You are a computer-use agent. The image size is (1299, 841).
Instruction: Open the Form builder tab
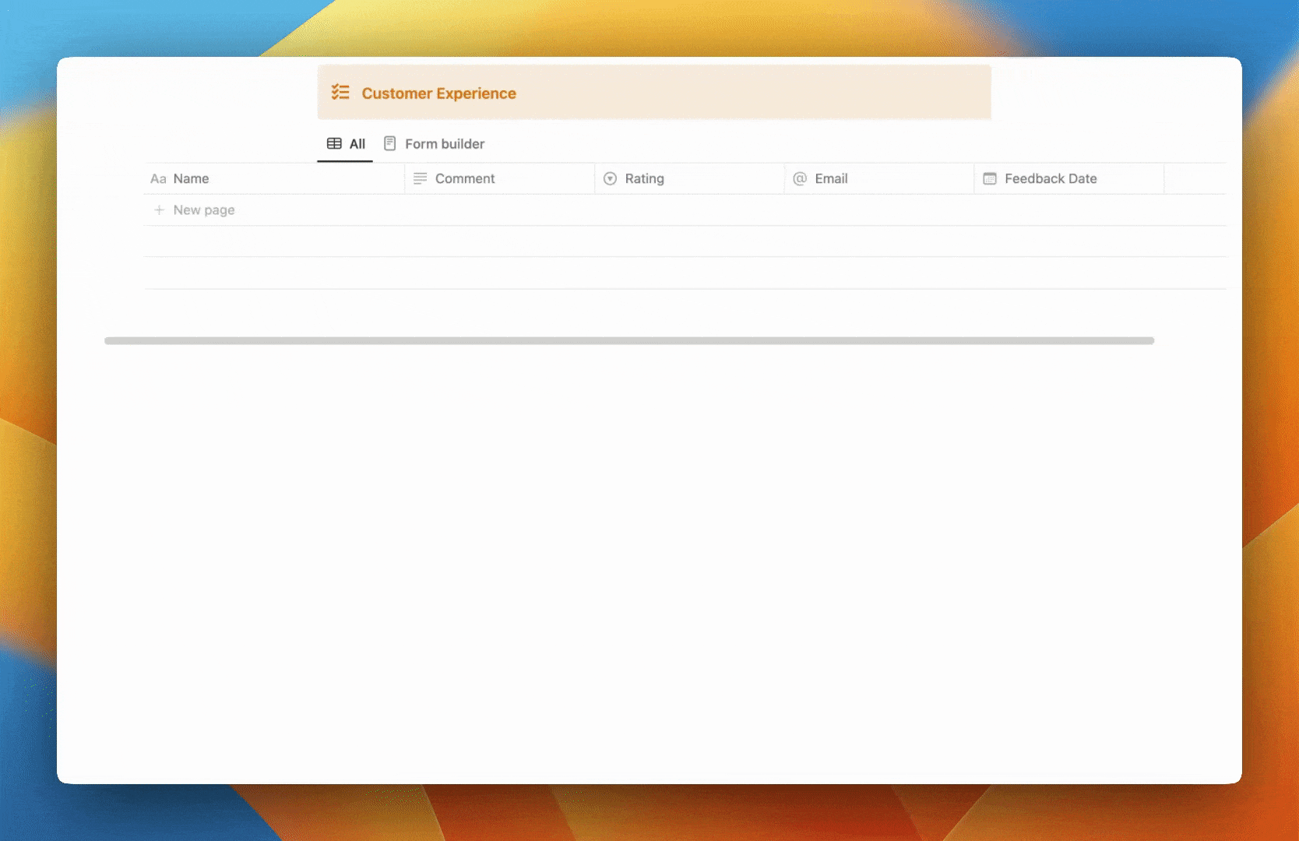coord(434,144)
